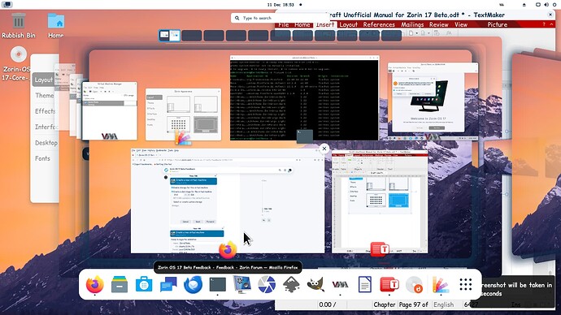Open the Terminal dock icon
This screenshot has width=561, height=315.
tap(218, 285)
